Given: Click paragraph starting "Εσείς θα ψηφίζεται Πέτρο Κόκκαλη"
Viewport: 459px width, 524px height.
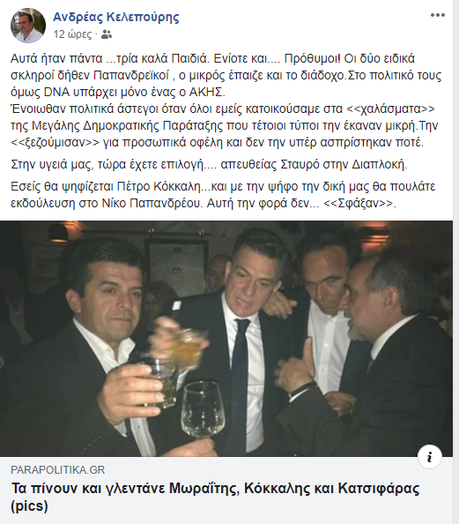Looking at the screenshot, I should coord(223,195).
